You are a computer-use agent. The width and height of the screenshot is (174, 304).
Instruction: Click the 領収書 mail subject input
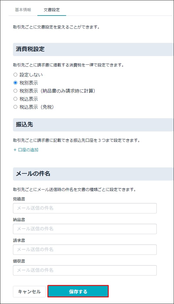[85, 270]
